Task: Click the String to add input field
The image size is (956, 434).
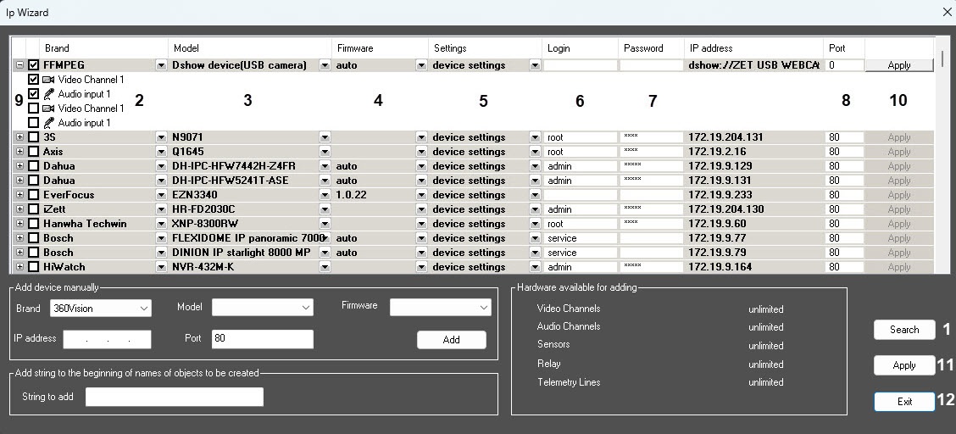Action: pyautogui.click(x=175, y=397)
